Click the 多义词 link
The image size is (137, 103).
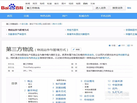point(25,24)
